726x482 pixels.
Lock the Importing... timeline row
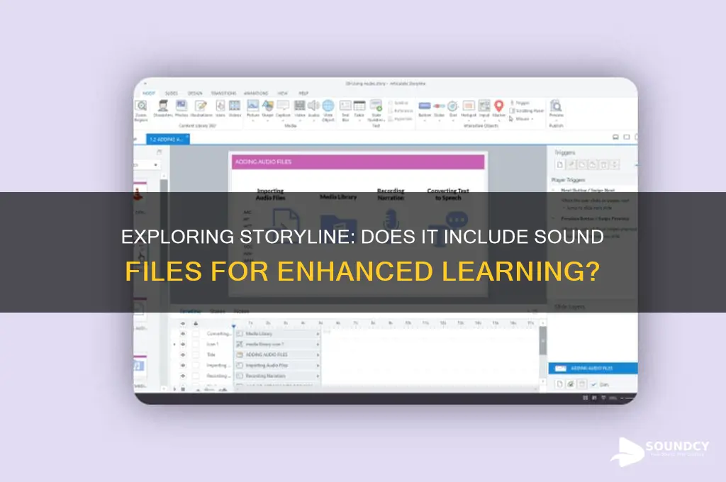[x=196, y=365]
